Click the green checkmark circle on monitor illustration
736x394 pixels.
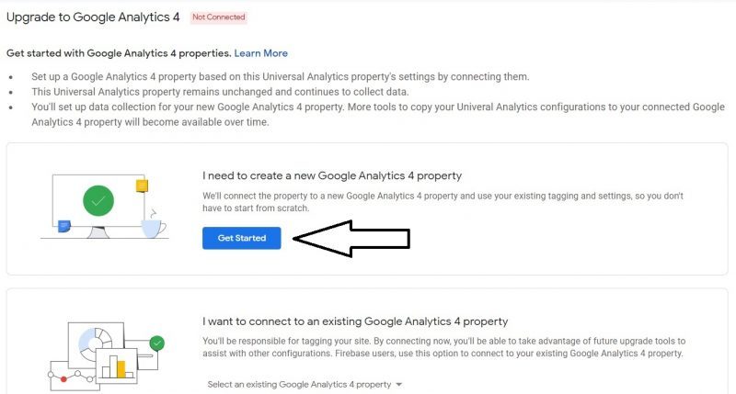tap(98, 200)
